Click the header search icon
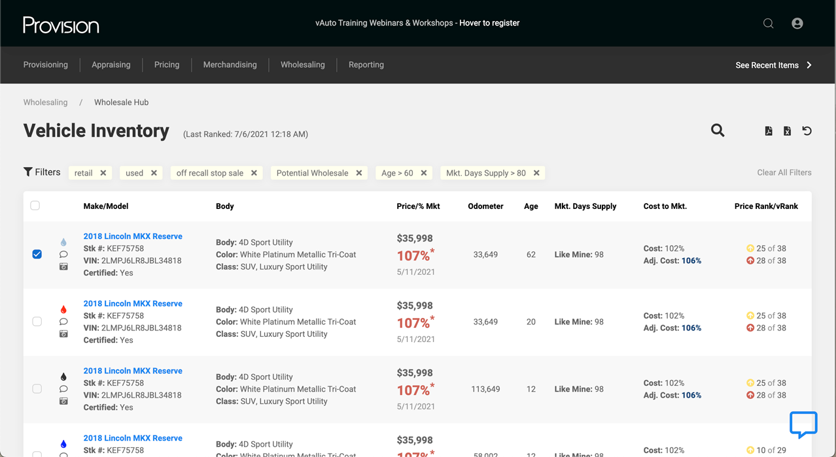This screenshot has width=836, height=457. (x=769, y=24)
